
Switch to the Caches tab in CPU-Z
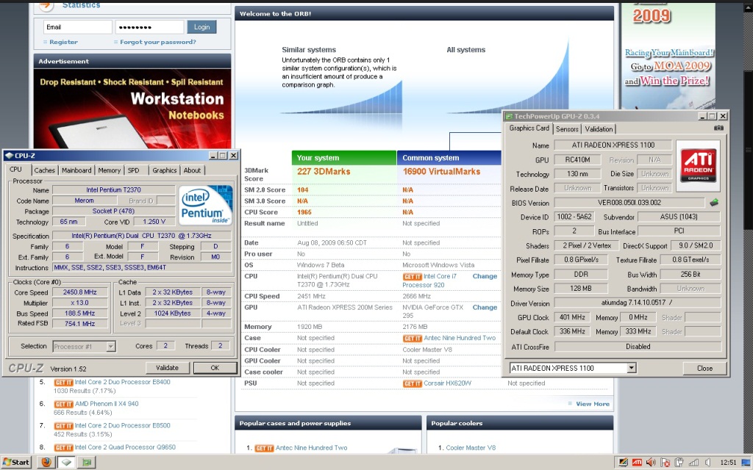(44, 170)
